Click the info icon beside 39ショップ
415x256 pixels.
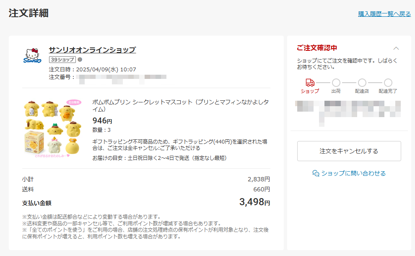click(80, 60)
